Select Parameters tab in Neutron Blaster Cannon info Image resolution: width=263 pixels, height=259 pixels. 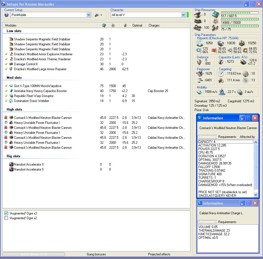(207, 137)
